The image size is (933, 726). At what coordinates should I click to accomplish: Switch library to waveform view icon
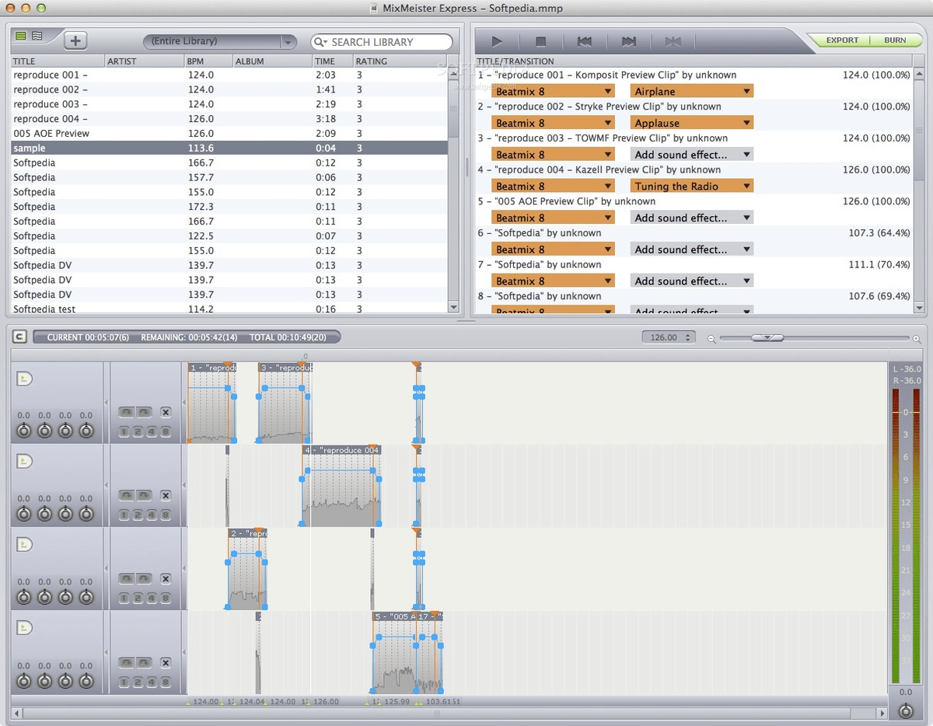(x=37, y=36)
